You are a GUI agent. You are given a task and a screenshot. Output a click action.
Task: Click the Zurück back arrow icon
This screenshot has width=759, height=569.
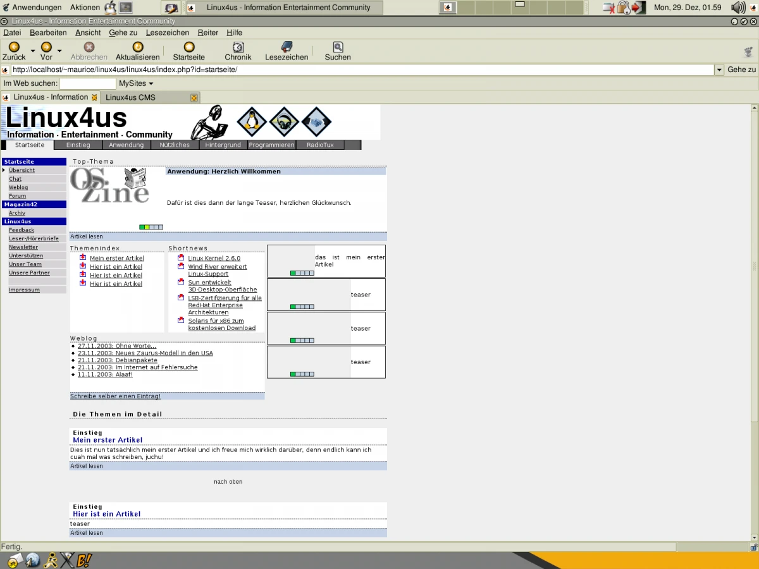point(14,47)
